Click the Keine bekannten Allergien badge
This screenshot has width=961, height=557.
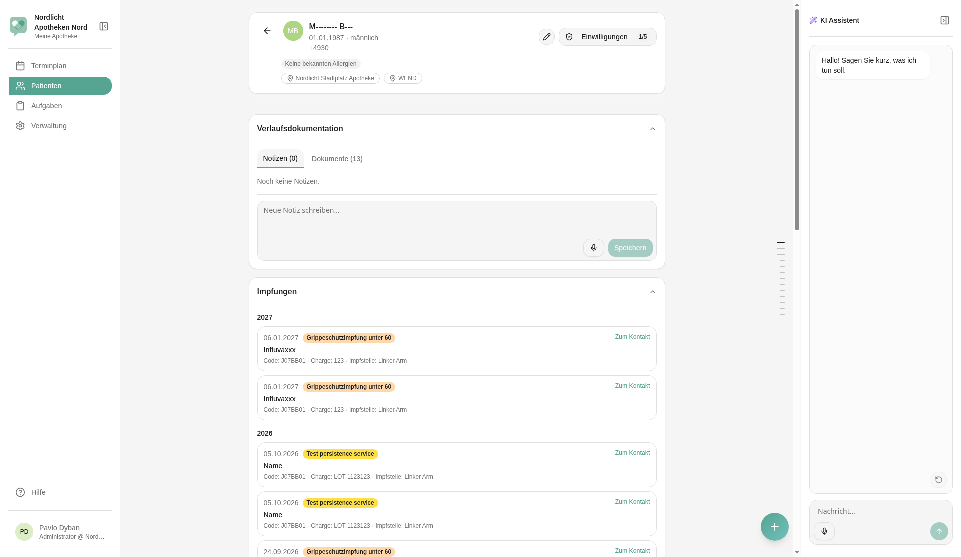321,64
